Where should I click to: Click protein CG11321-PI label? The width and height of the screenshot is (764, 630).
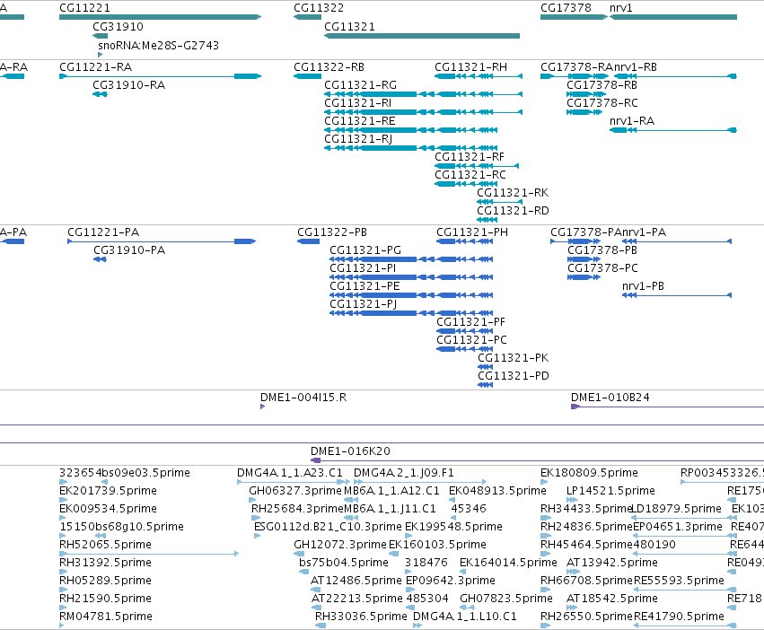[363, 268]
